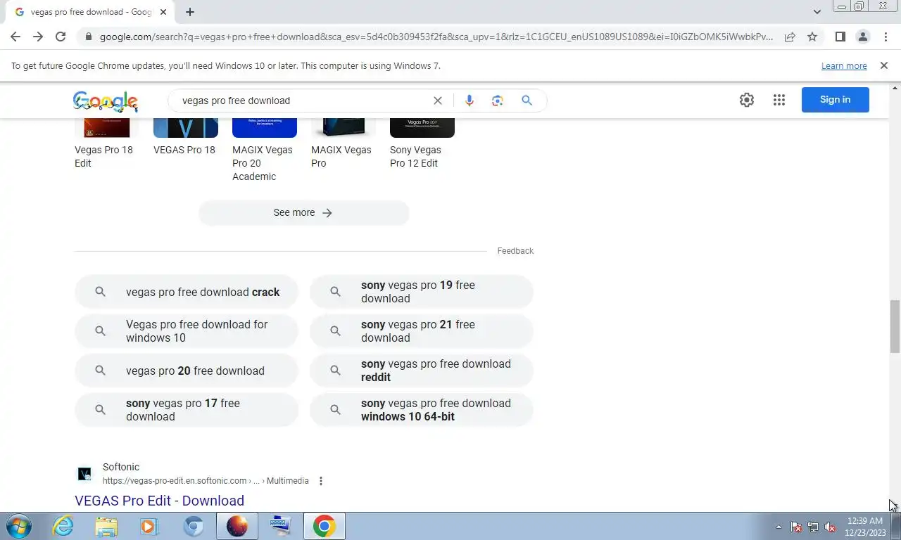Image resolution: width=901 pixels, height=540 pixels.
Task: Show hidden system tray icons
Action: [x=779, y=527]
